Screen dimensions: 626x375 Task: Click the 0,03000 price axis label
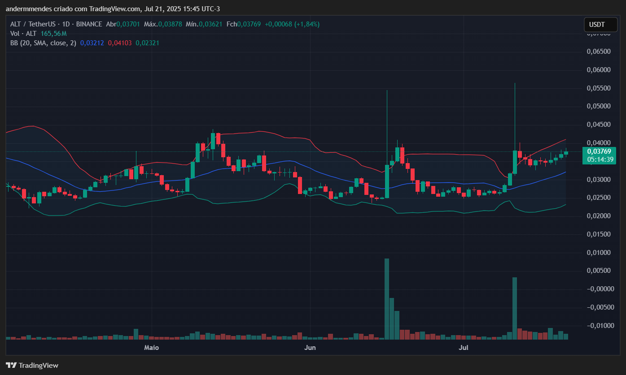coord(598,180)
